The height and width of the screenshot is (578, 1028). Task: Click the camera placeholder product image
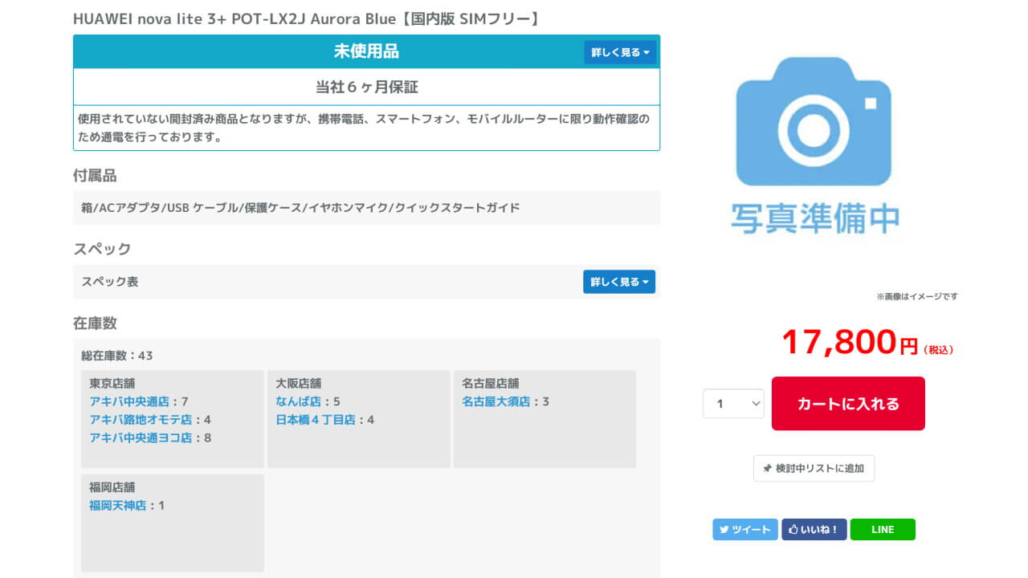click(x=814, y=144)
